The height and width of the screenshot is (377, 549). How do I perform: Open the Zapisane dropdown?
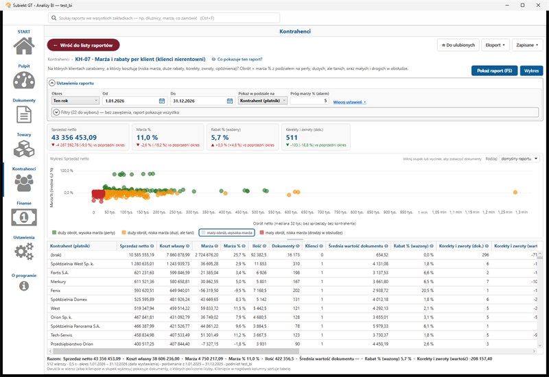(x=527, y=45)
